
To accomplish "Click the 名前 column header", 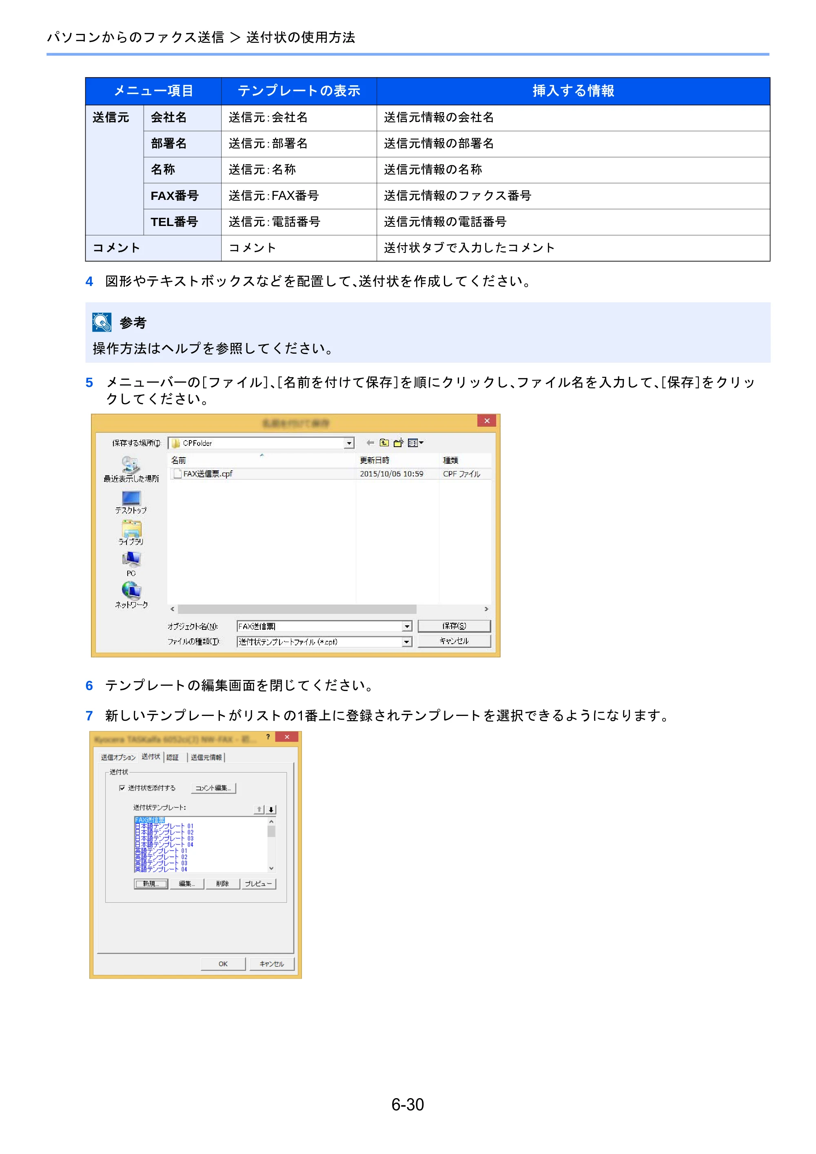I will click(262, 460).
